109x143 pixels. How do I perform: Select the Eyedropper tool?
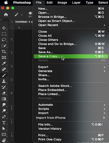click(4, 63)
